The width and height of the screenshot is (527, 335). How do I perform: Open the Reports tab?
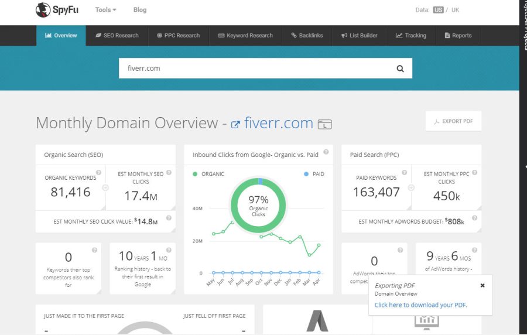click(x=458, y=35)
